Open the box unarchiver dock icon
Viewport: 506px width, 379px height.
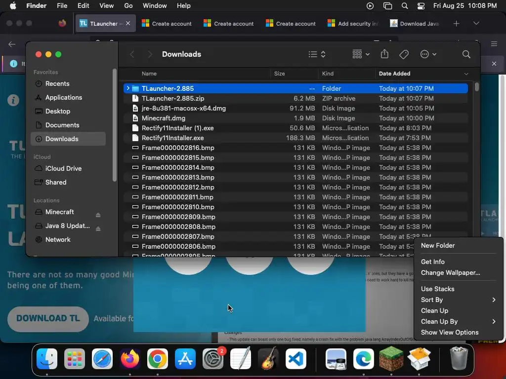pos(419,359)
